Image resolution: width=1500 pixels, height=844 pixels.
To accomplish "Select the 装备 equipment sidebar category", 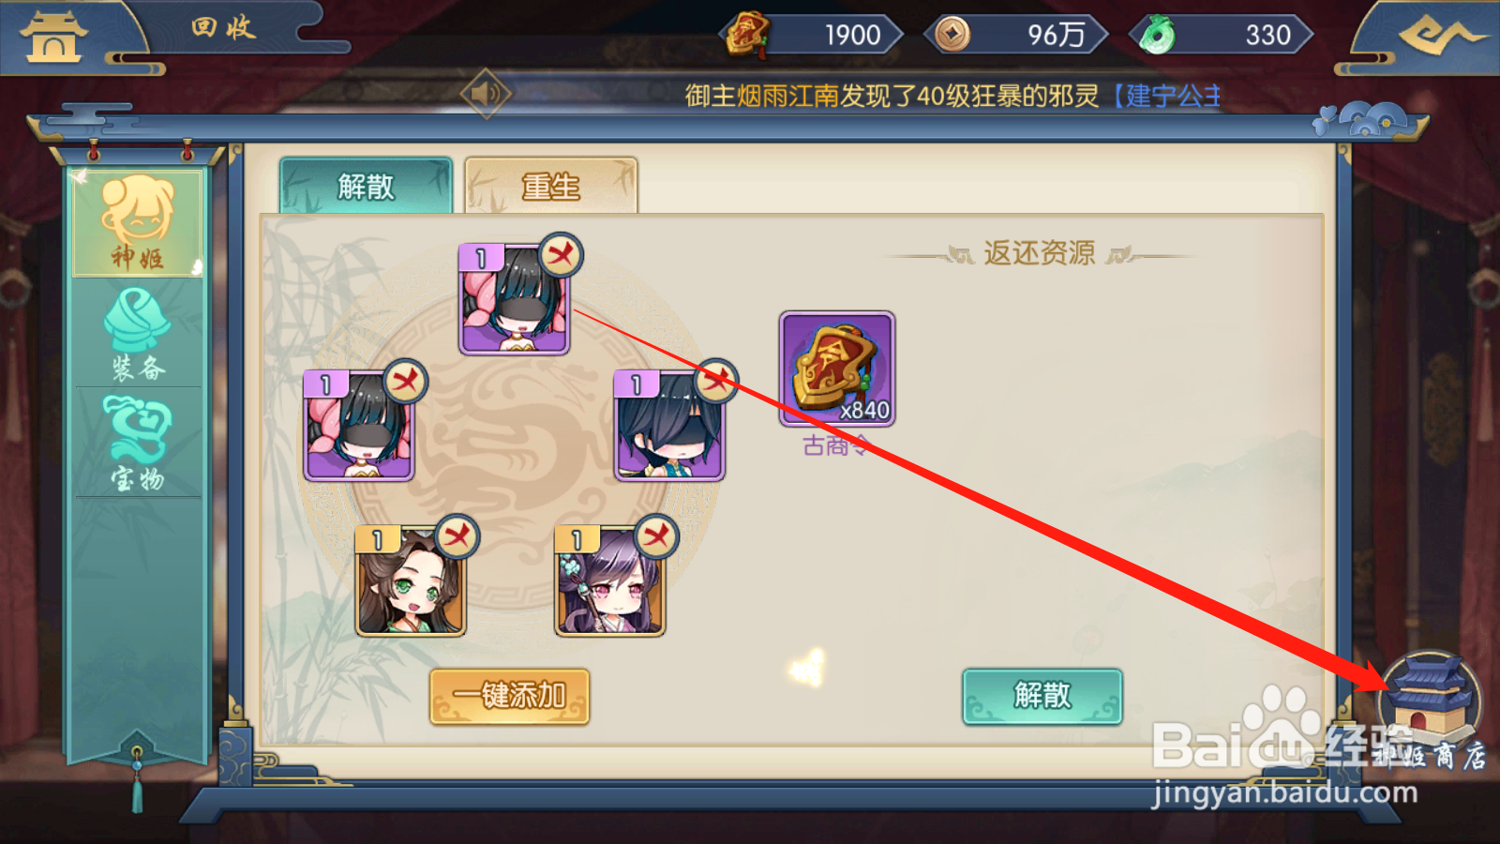I will click(x=138, y=335).
